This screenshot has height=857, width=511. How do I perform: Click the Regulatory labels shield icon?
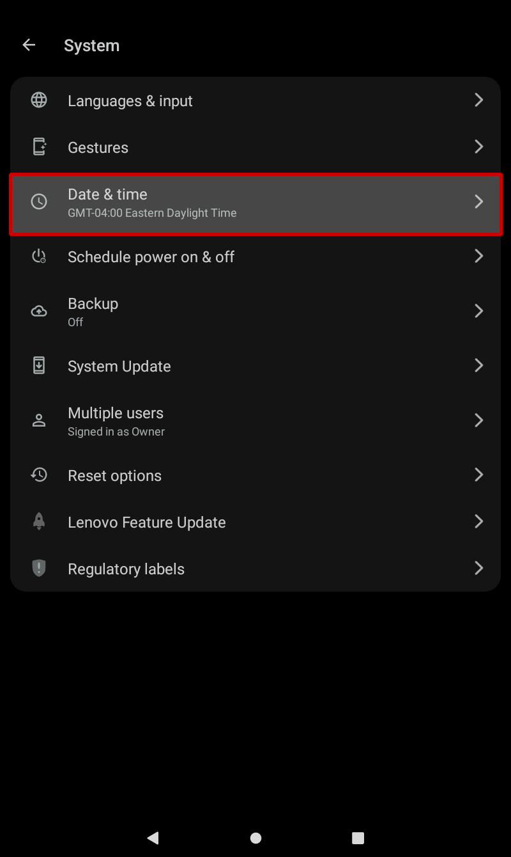[39, 568]
